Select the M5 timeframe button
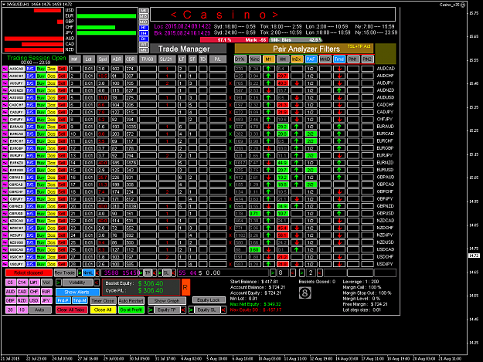Image resolution: width=483 pixels, height=362 pixels. coord(144,11)
